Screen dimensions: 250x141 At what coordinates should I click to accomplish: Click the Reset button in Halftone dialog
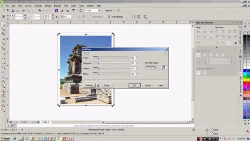107,85
